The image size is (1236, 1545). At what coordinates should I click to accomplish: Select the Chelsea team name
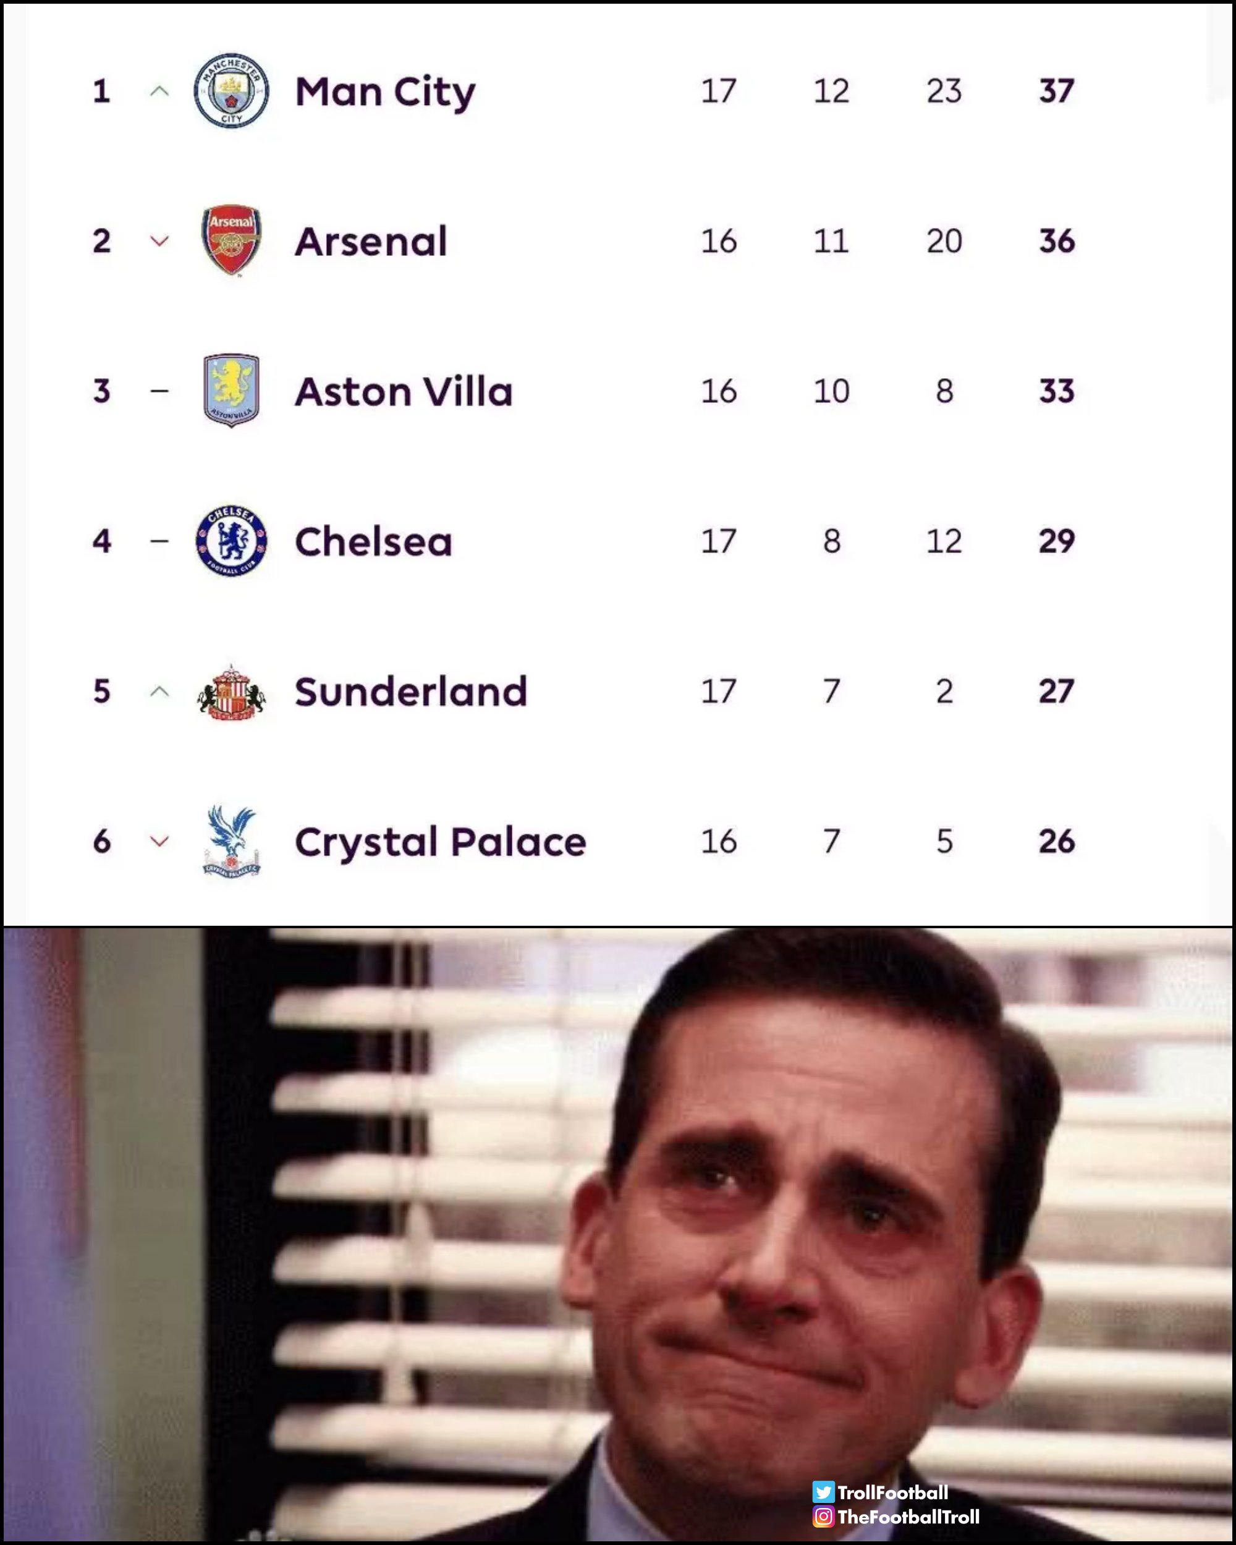373,542
